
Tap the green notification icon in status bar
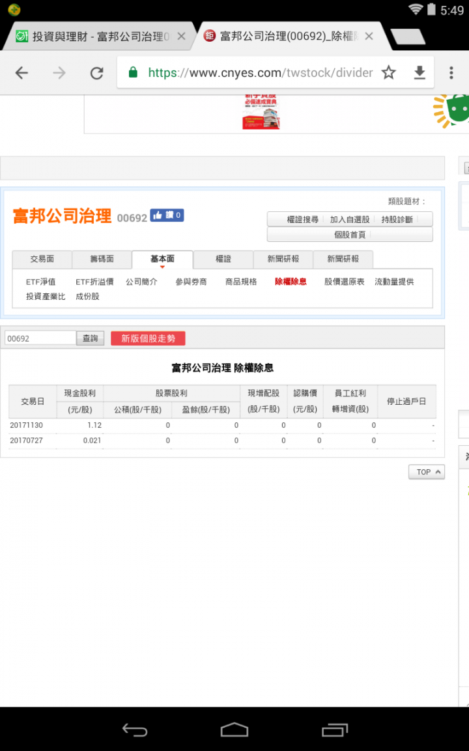(x=14, y=9)
